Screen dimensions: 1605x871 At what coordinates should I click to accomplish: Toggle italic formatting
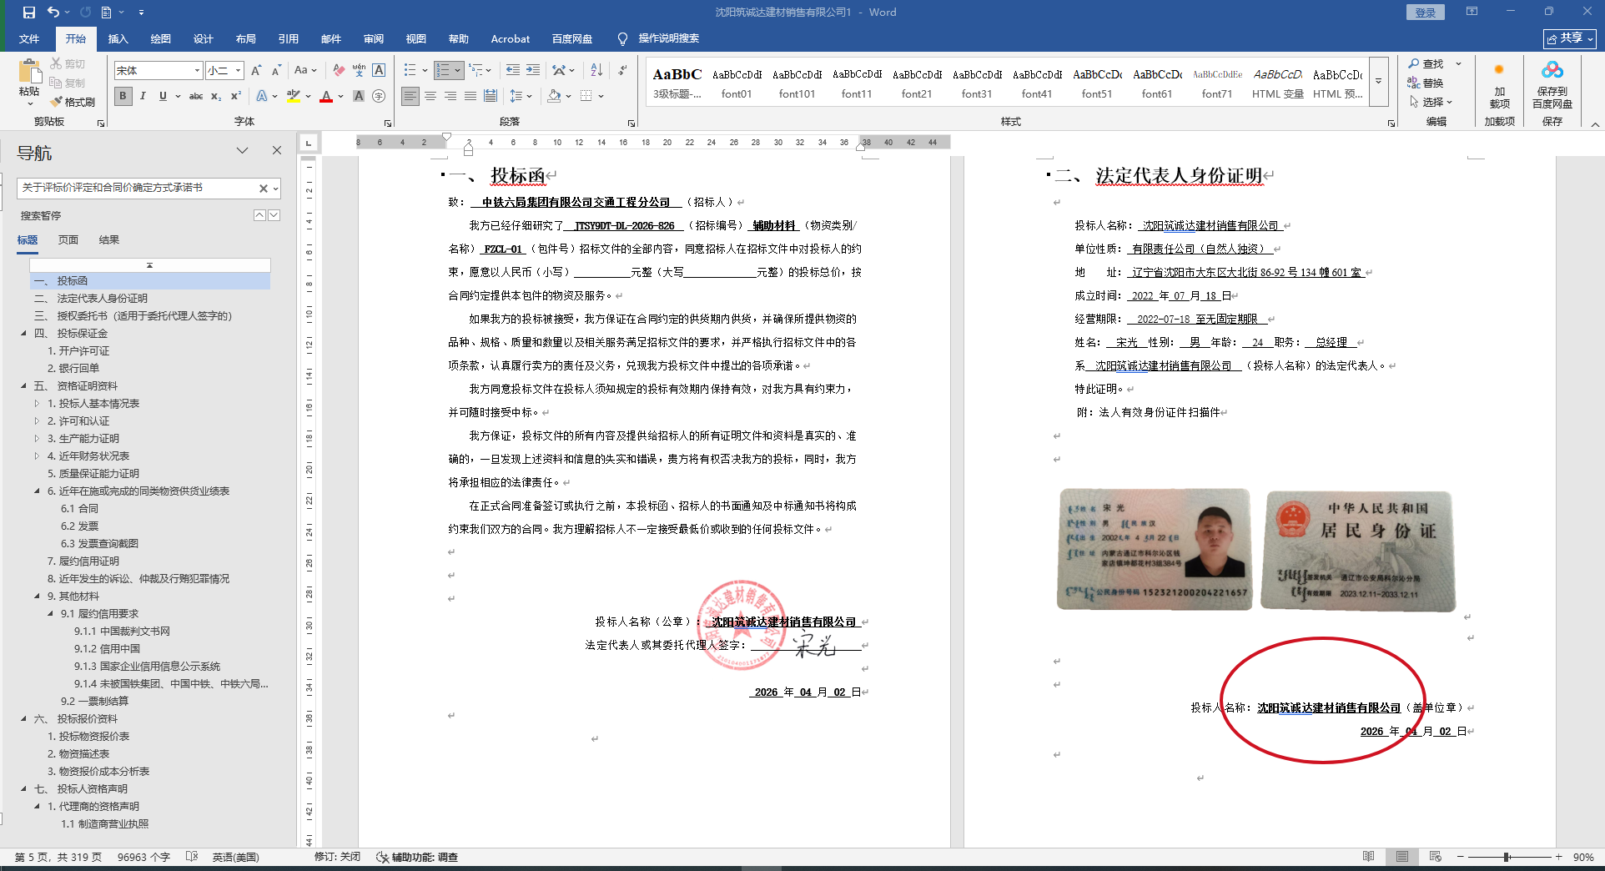143,96
